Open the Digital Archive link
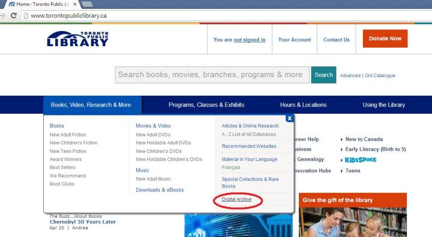 [x=236, y=199]
